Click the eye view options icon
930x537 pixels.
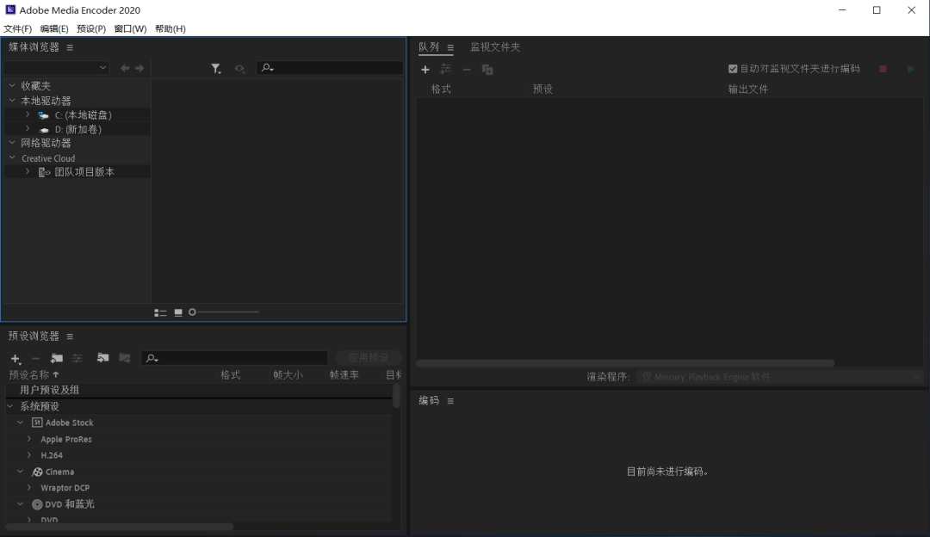click(239, 69)
